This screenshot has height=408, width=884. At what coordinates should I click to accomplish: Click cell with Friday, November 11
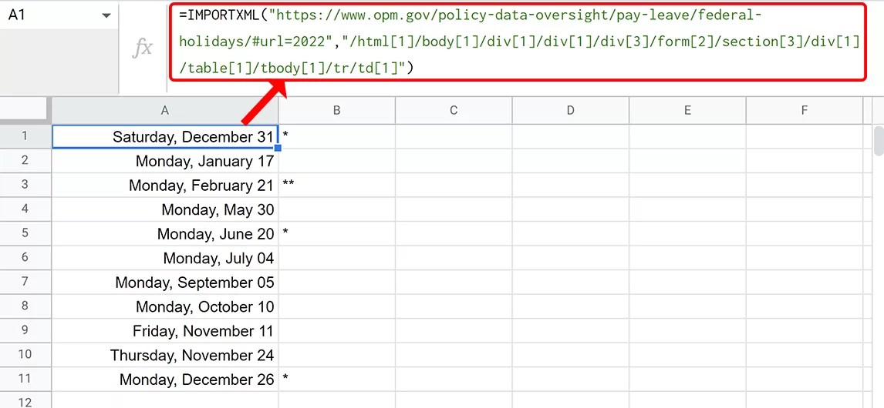point(164,330)
